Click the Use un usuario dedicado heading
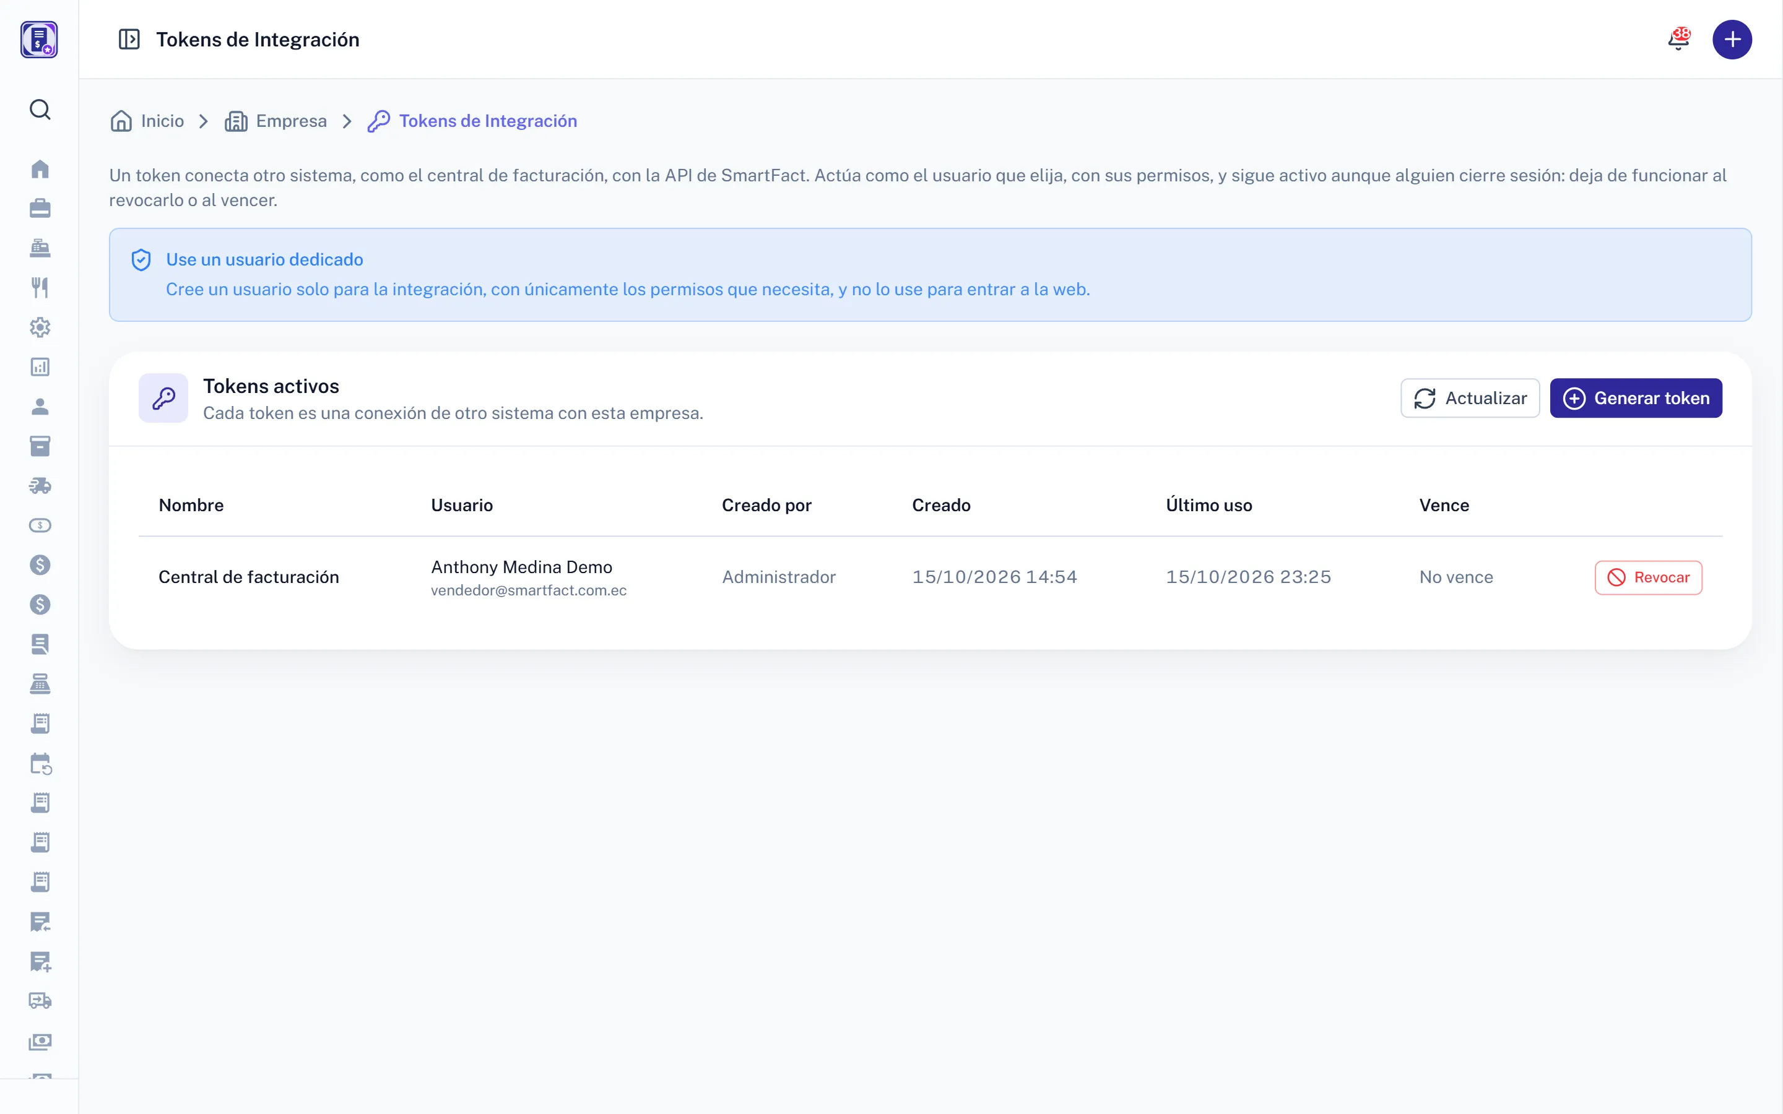The height and width of the screenshot is (1114, 1783). tap(264, 259)
